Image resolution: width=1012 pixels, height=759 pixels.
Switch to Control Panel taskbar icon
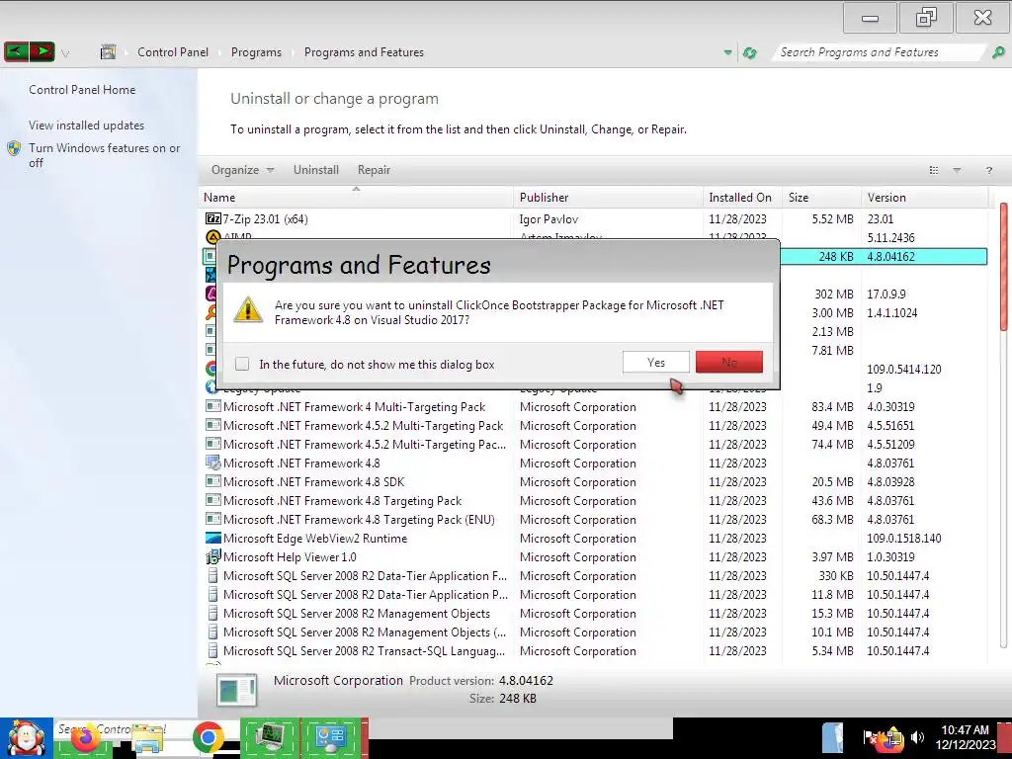(331, 738)
